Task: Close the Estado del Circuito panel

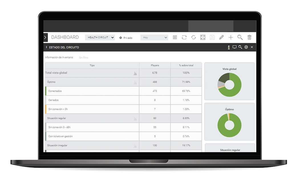Action: click(252, 47)
